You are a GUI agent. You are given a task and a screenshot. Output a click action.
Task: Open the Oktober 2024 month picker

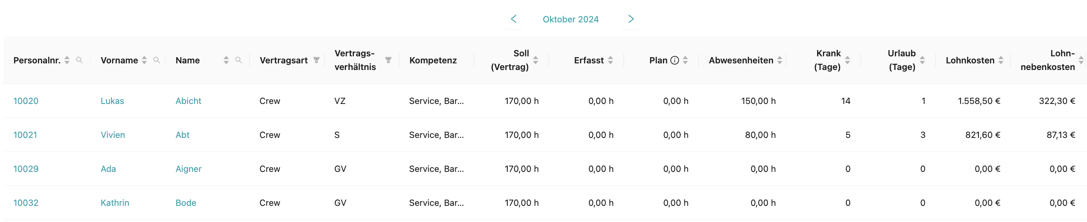(x=570, y=19)
